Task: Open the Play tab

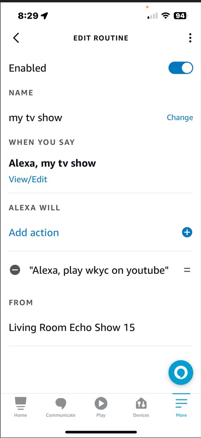Action: click(101, 407)
